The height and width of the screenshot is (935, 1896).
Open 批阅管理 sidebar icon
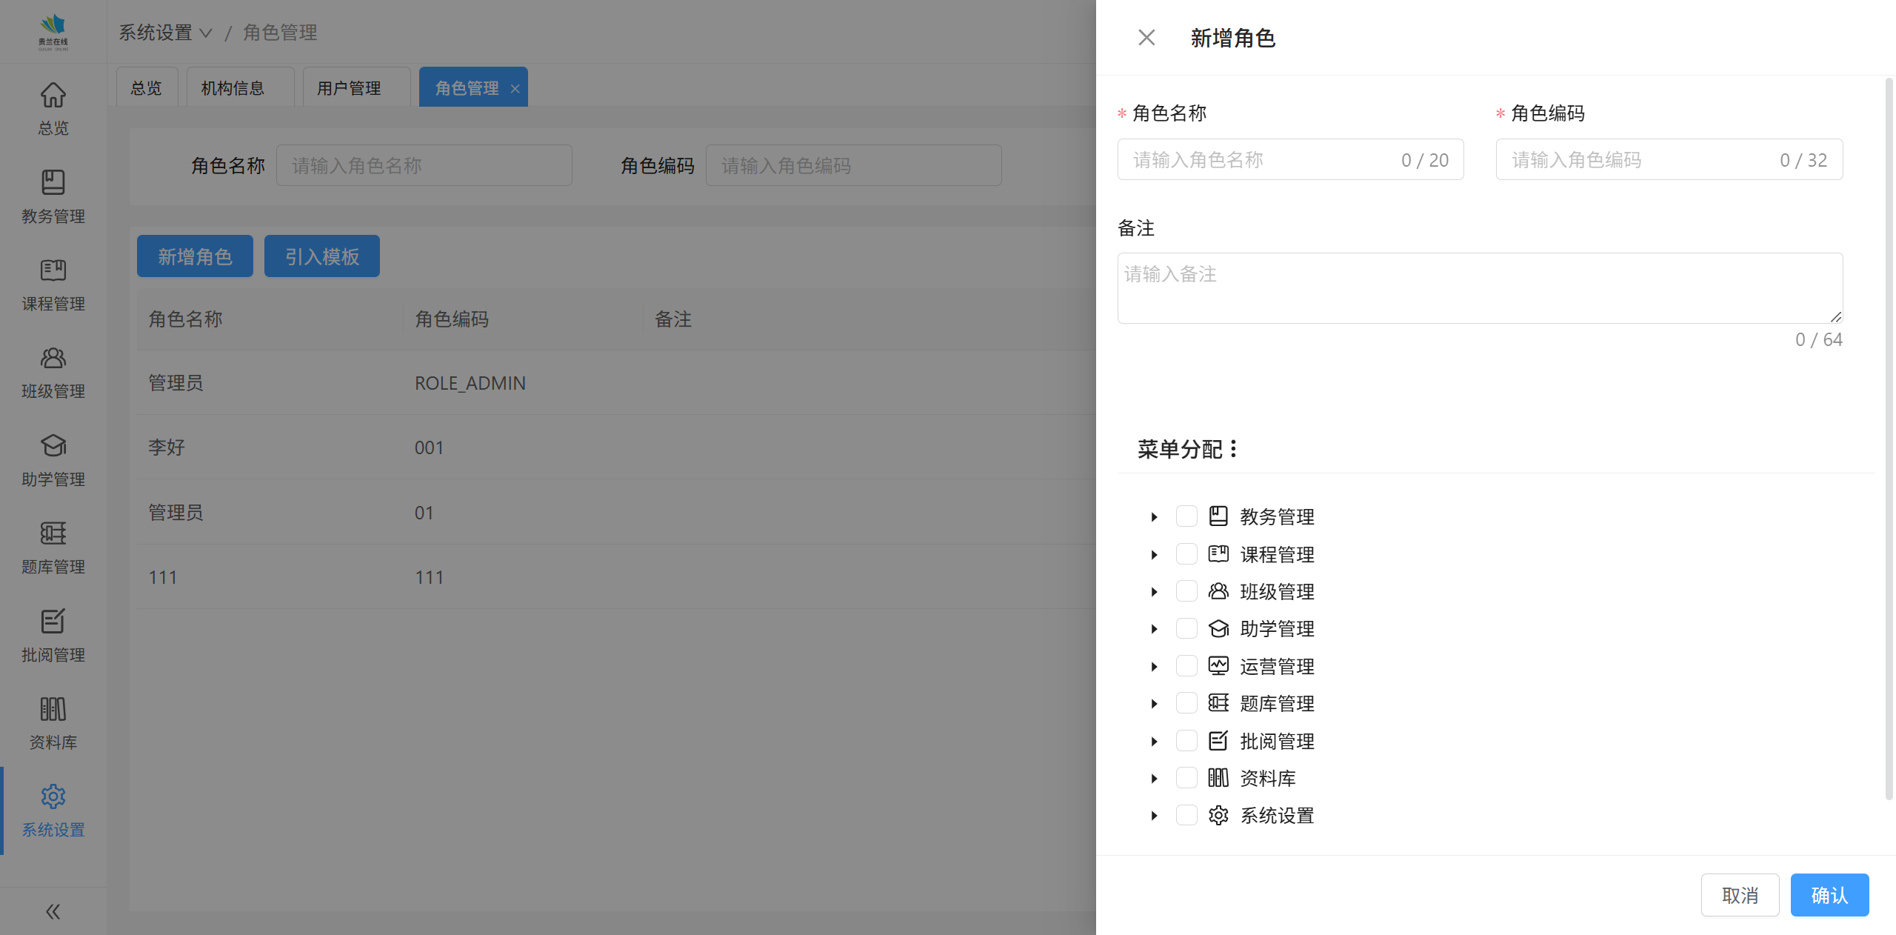(x=53, y=622)
